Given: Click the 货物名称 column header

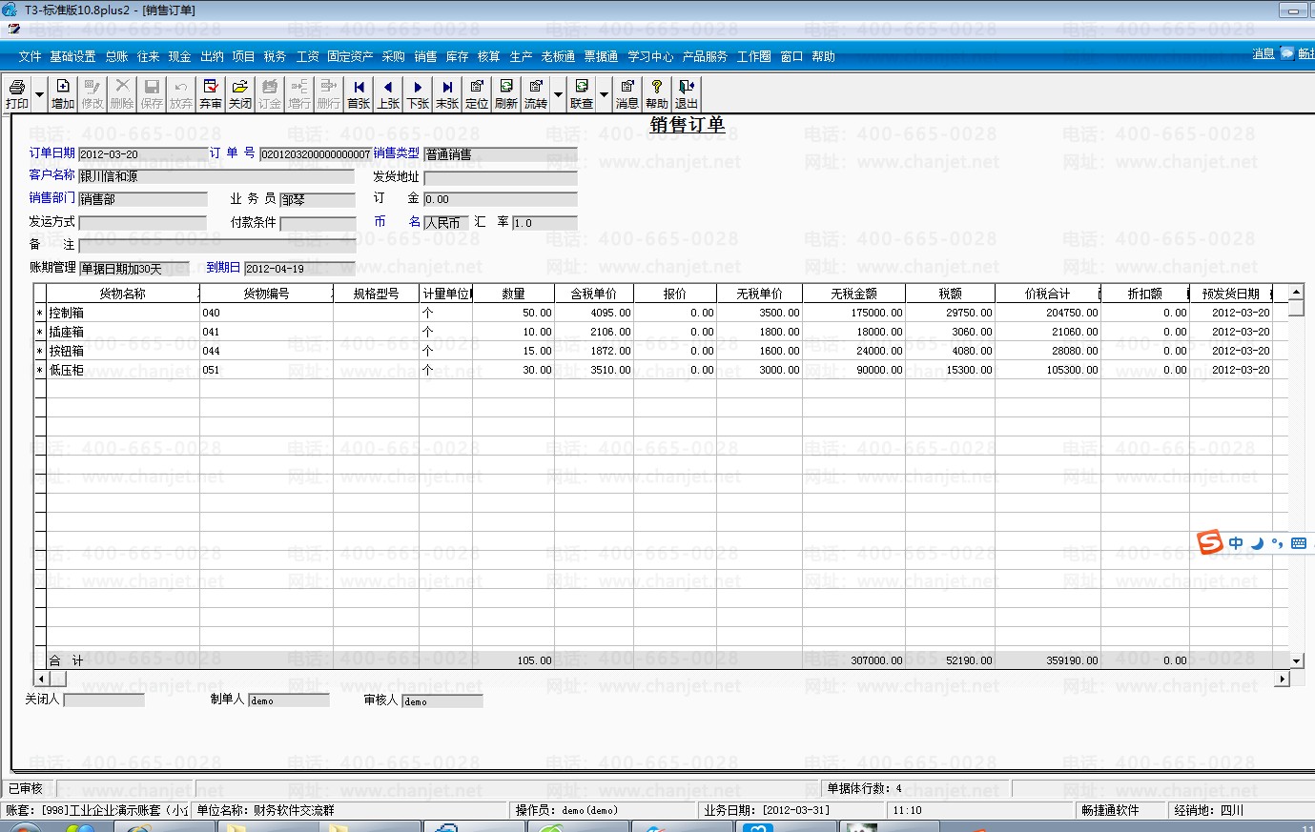Looking at the screenshot, I should 123,294.
